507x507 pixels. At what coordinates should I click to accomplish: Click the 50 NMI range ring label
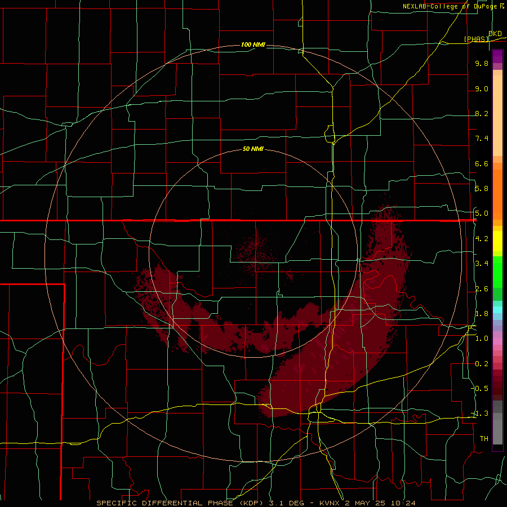tap(253, 149)
